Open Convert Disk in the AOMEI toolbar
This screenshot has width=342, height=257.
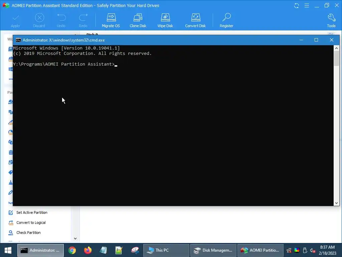tap(195, 20)
